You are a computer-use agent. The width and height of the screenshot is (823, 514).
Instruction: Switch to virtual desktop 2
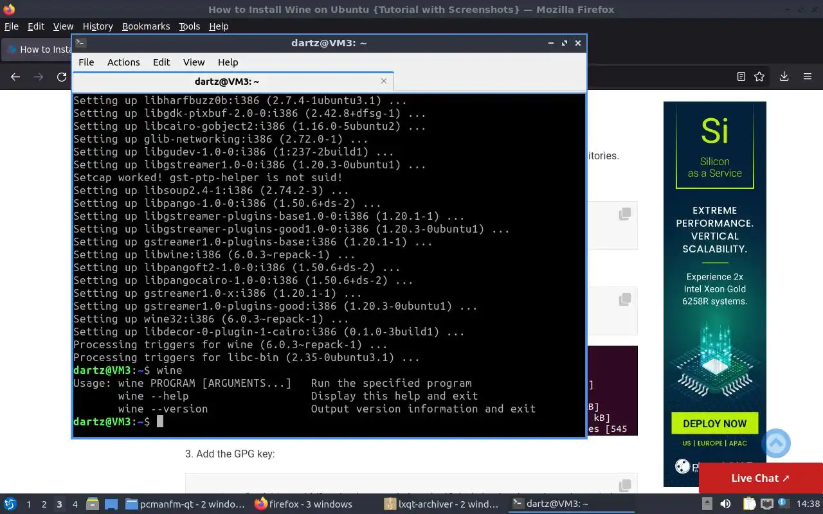pos(44,504)
